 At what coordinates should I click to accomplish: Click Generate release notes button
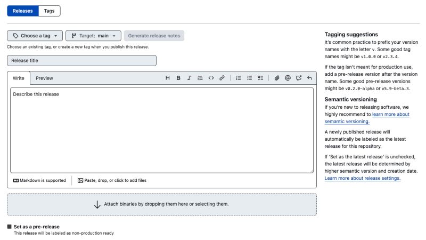[154, 36]
